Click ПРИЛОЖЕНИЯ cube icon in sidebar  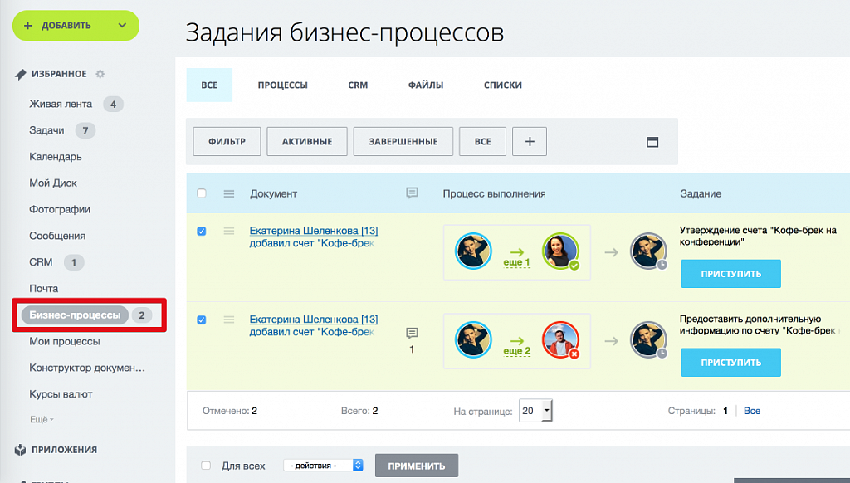(x=20, y=450)
